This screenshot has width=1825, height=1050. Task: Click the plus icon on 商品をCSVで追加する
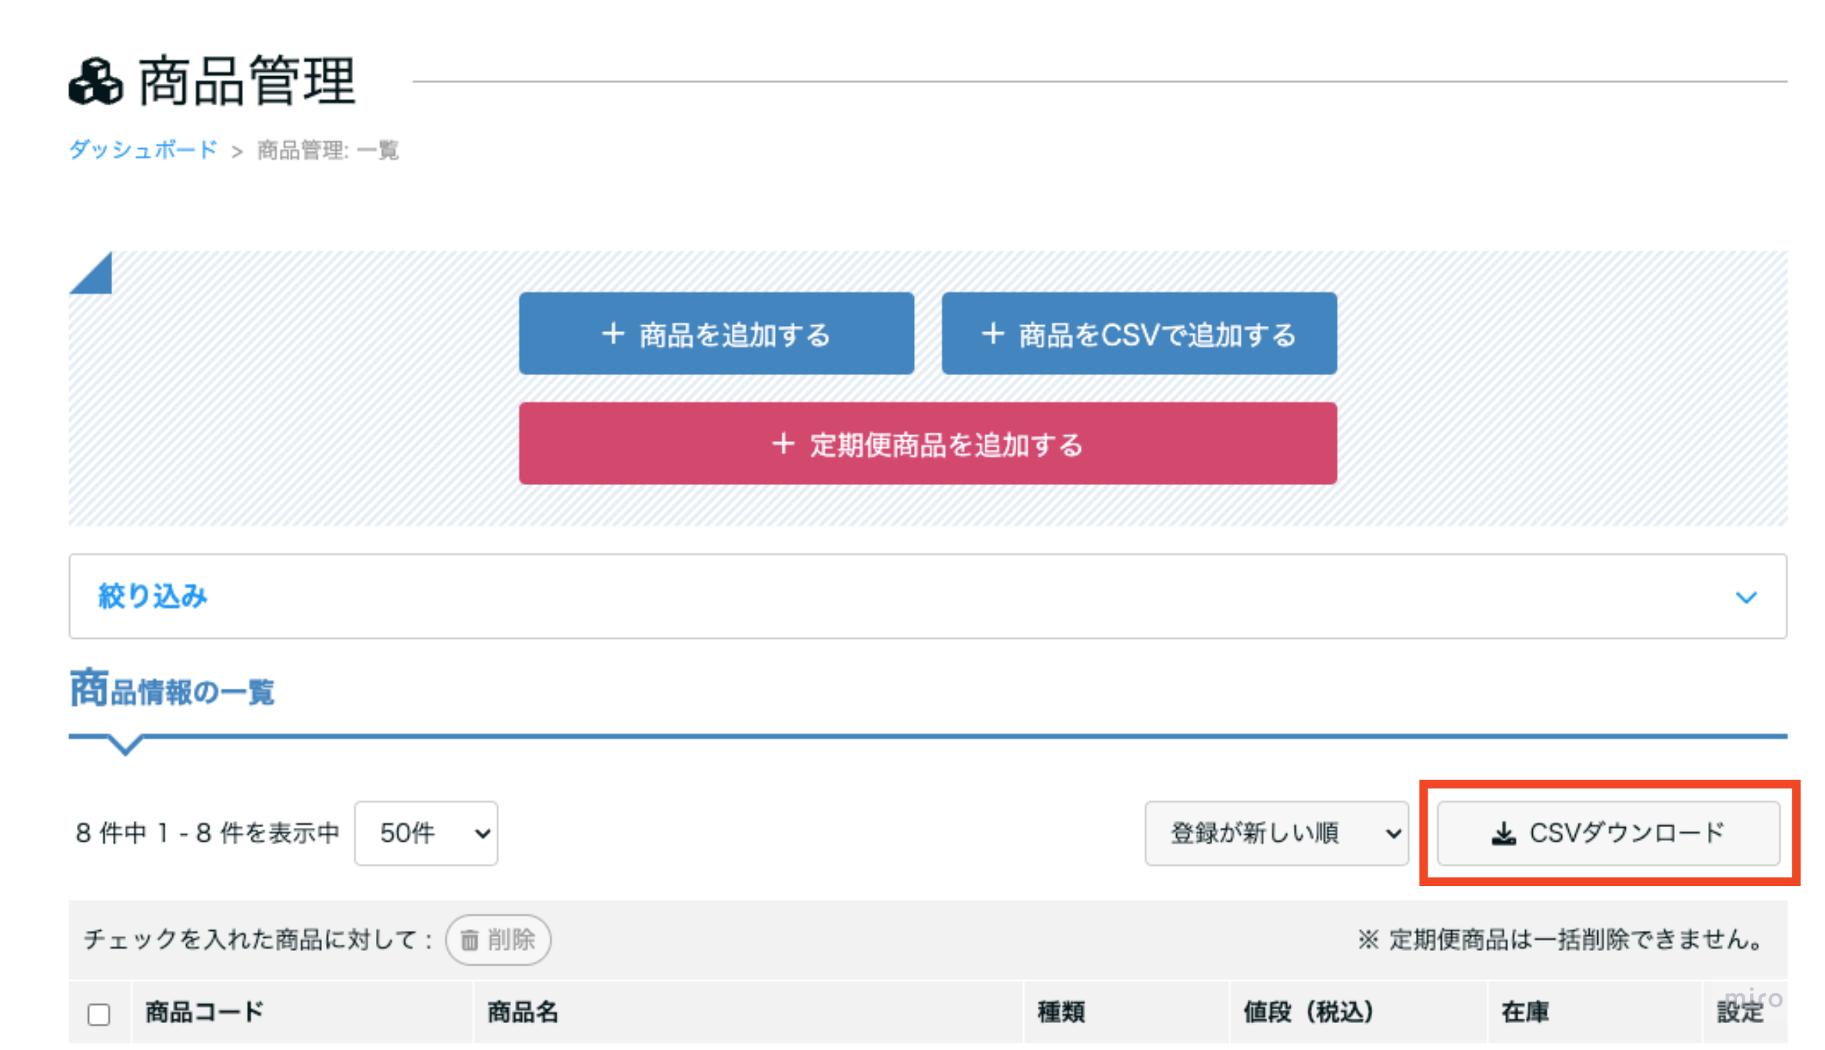[993, 334]
